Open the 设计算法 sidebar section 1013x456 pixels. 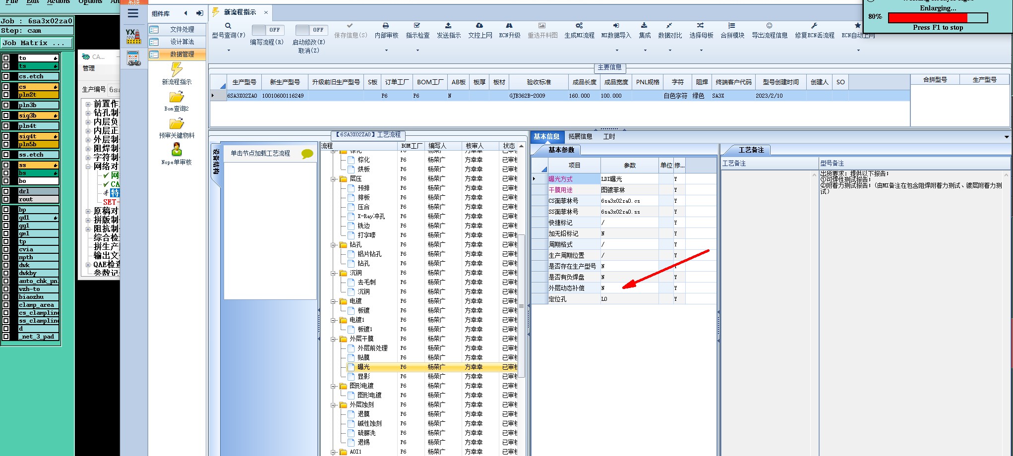click(178, 42)
